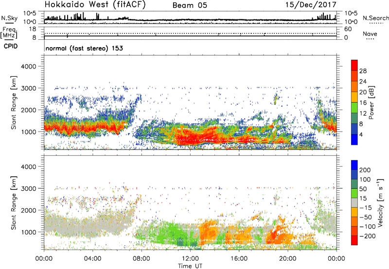Click the 'Power [dB]' colorbar title
The image size is (389, 269).
(x=371, y=102)
